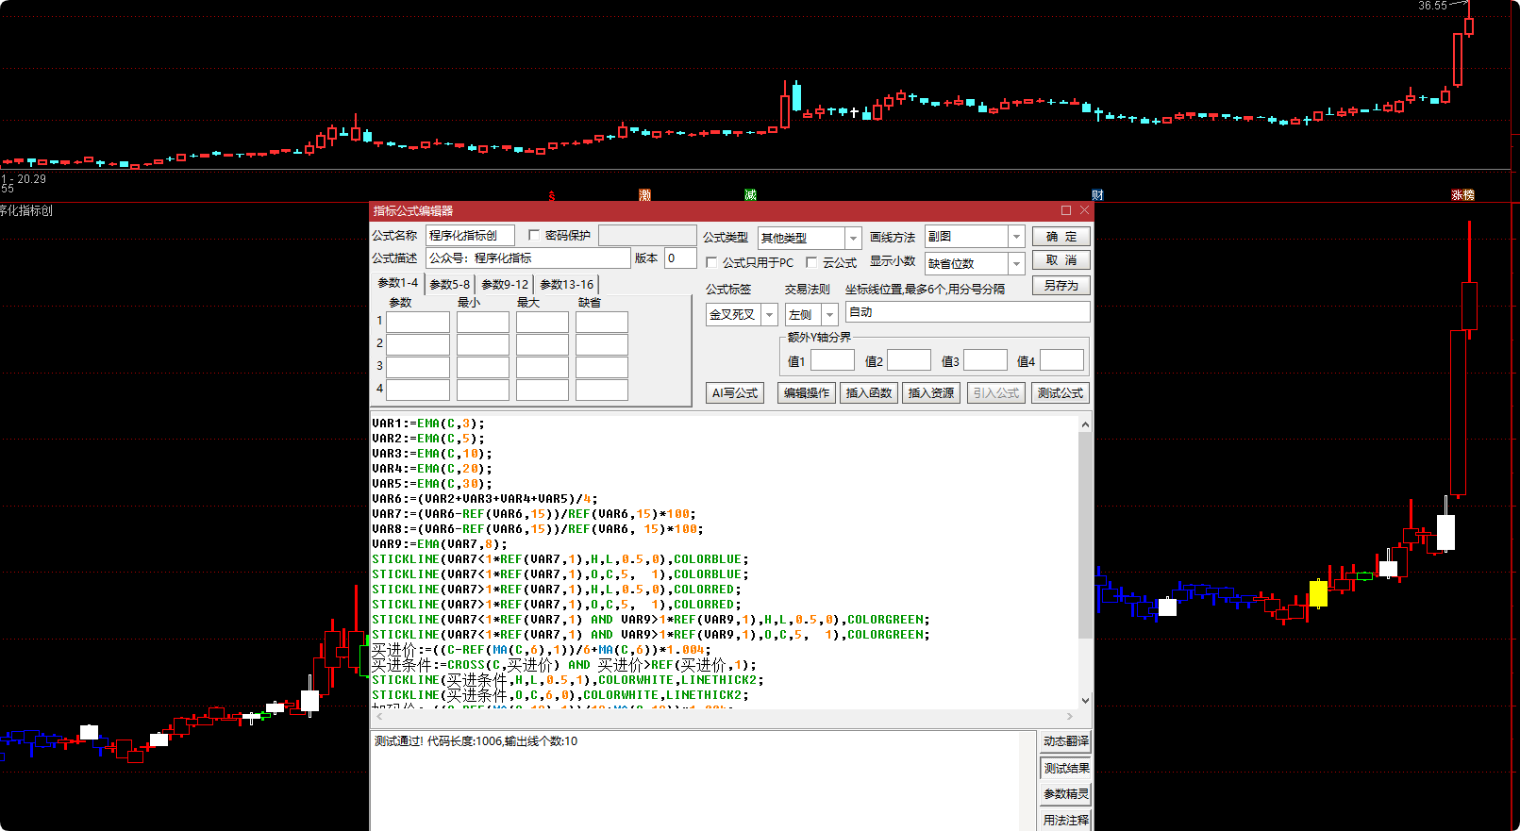This screenshot has height=831, width=1520.
Task: Click the red 涨榜 badge icon
Action: 1462,195
